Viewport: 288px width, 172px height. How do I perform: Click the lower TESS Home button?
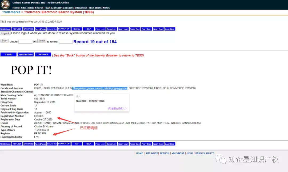(x=5, y=144)
